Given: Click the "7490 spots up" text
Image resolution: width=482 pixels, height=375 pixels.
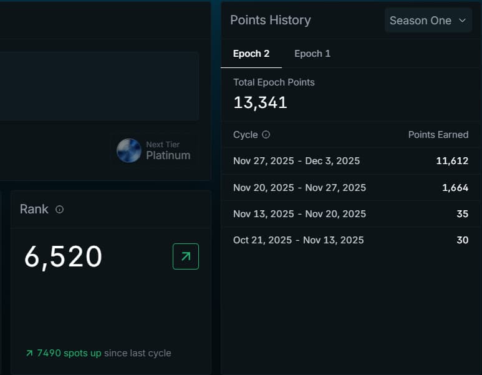Looking at the screenshot, I should click(x=69, y=353).
